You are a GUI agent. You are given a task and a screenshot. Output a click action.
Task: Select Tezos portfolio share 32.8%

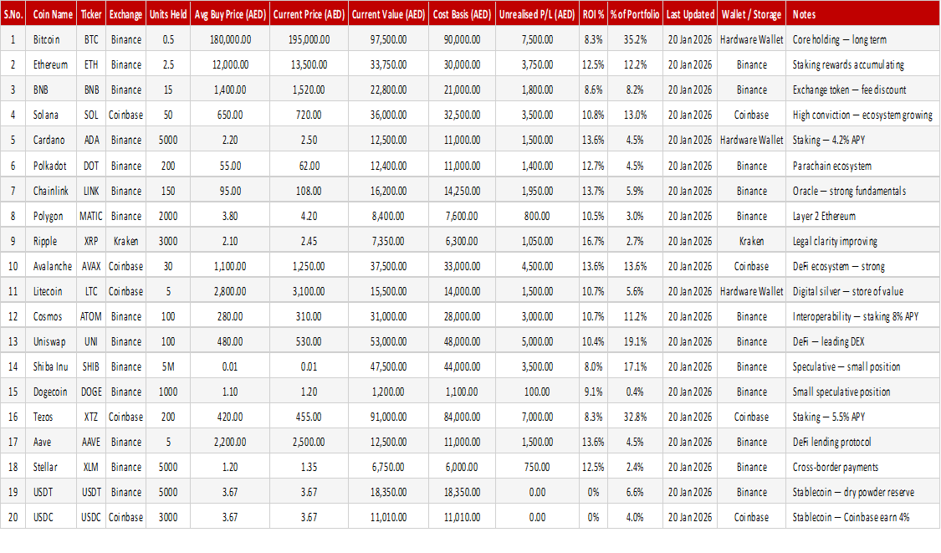pyautogui.click(x=635, y=417)
